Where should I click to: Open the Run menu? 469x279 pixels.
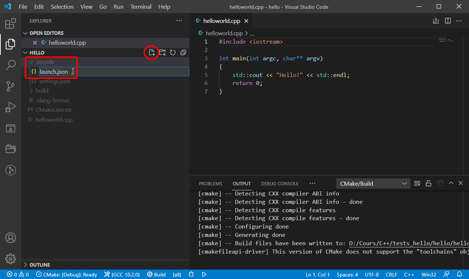tap(119, 7)
